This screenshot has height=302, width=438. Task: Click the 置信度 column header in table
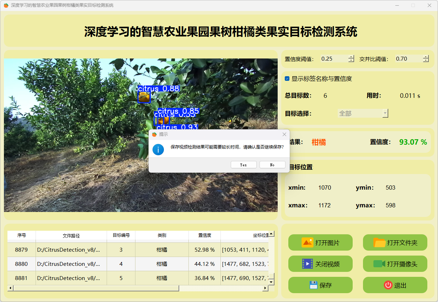[x=204, y=235]
